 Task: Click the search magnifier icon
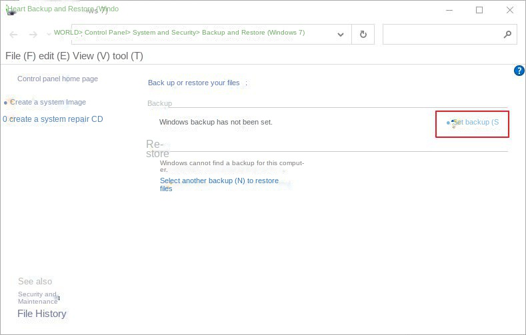click(507, 35)
